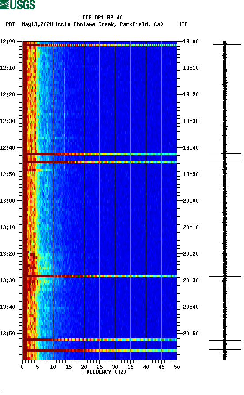Click the 20:30 UTC time label
Viewport: 244px width, 395px height.
(191, 280)
